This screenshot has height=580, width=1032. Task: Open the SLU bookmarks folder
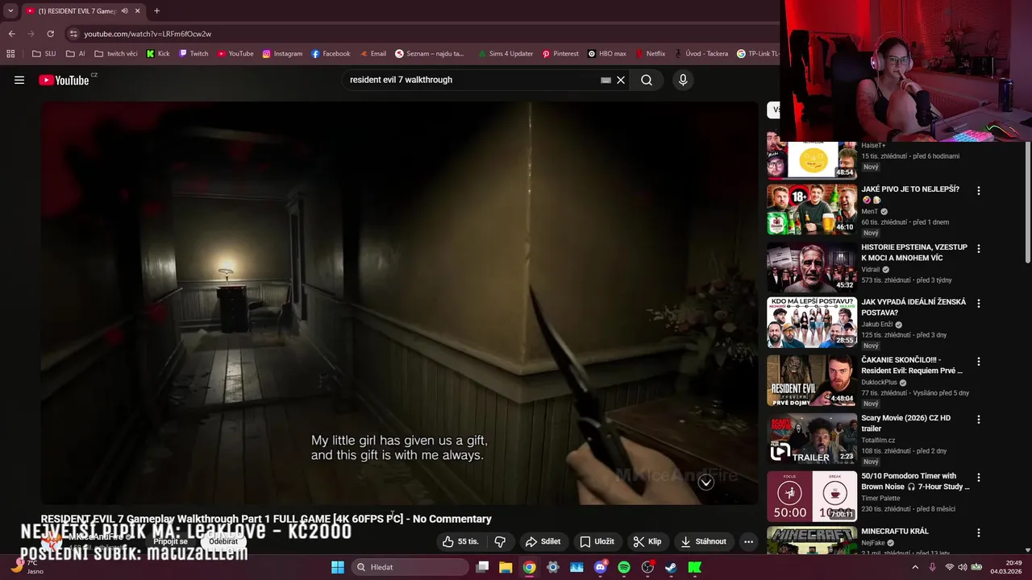coord(44,54)
